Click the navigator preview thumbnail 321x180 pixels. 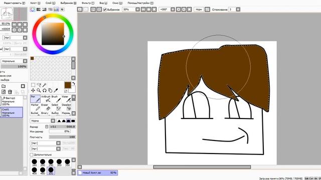click(14, 14)
